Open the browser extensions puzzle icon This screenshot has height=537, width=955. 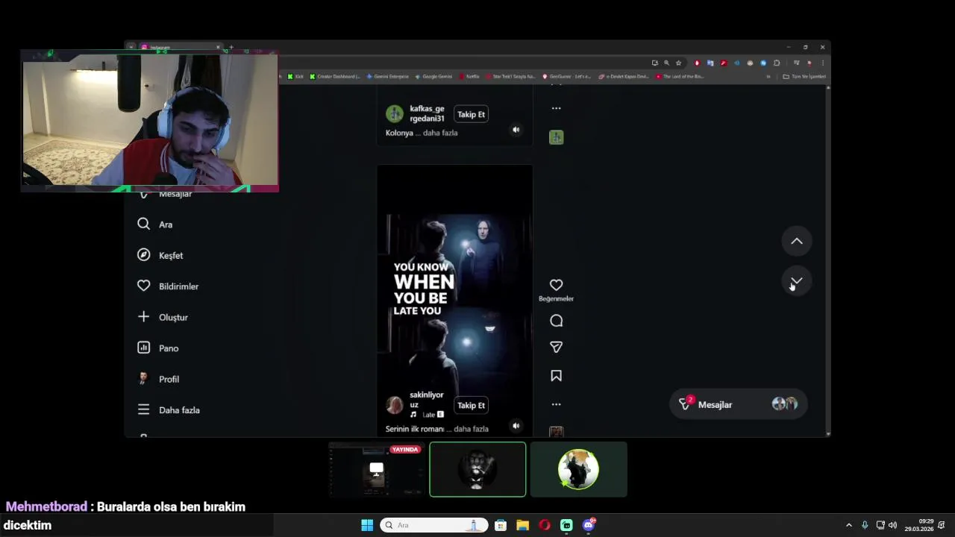pyautogui.click(x=777, y=63)
